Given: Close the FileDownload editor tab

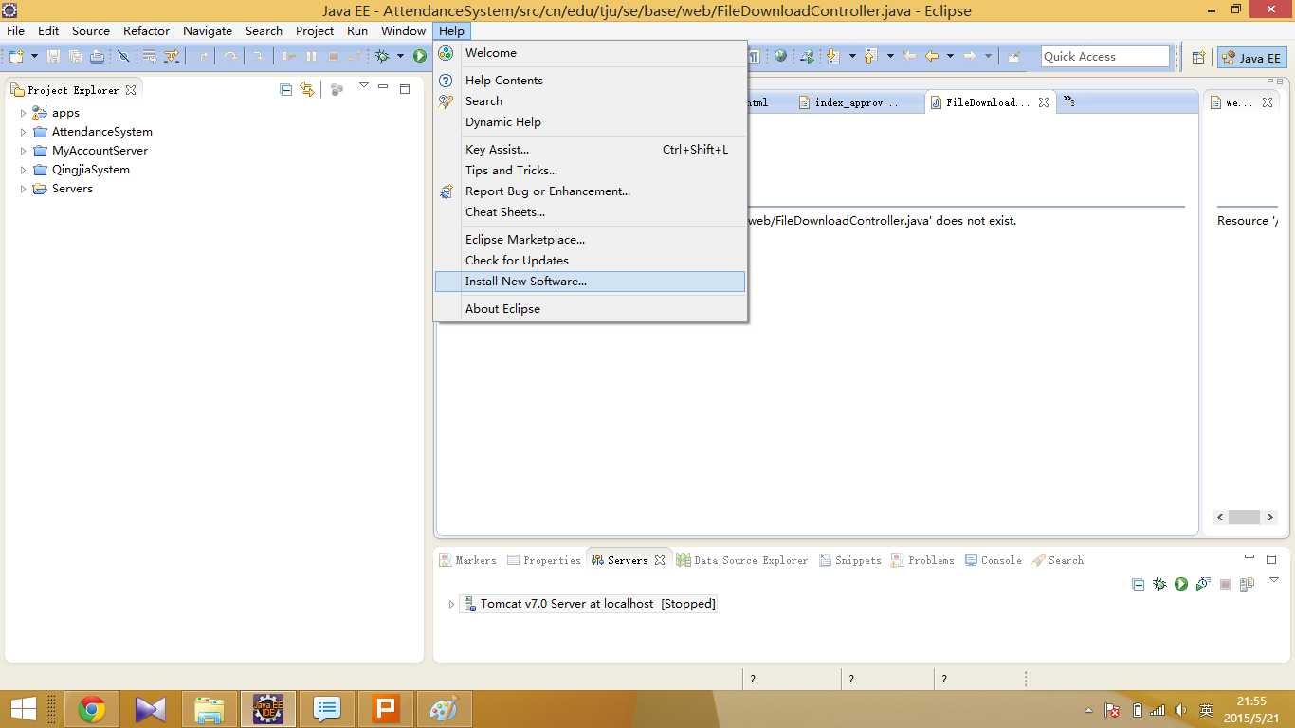Looking at the screenshot, I should click(1044, 102).
